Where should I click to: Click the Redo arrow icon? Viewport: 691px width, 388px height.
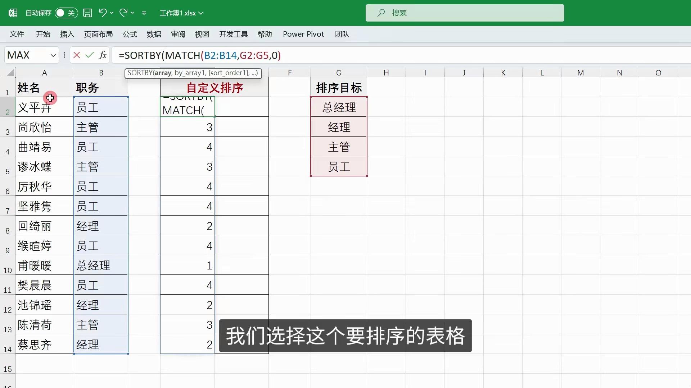(123, 13)
